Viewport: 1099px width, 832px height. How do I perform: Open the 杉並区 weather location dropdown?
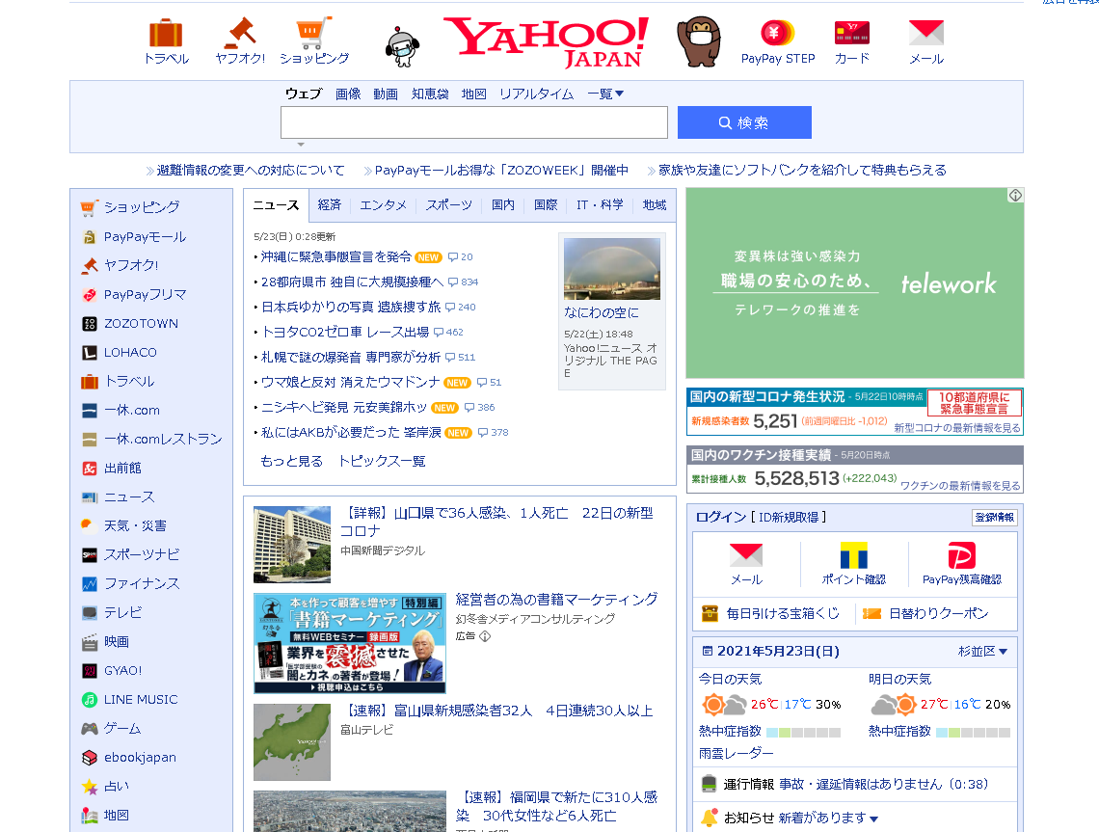(982, 651)
